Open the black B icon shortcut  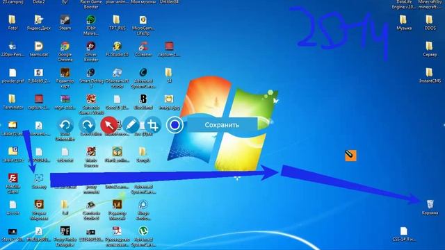click(x=143, y=102)
